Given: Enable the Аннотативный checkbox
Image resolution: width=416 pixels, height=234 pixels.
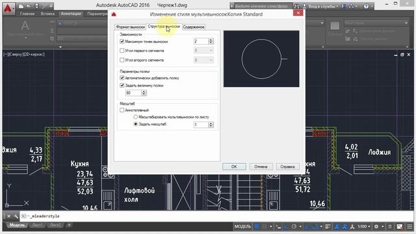Looking at the screenshot, I should (122, 110).
